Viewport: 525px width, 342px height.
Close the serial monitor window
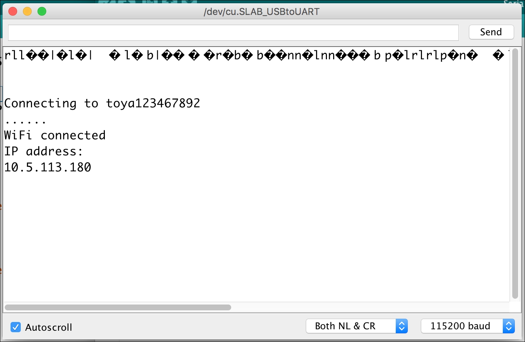[13, 12]
